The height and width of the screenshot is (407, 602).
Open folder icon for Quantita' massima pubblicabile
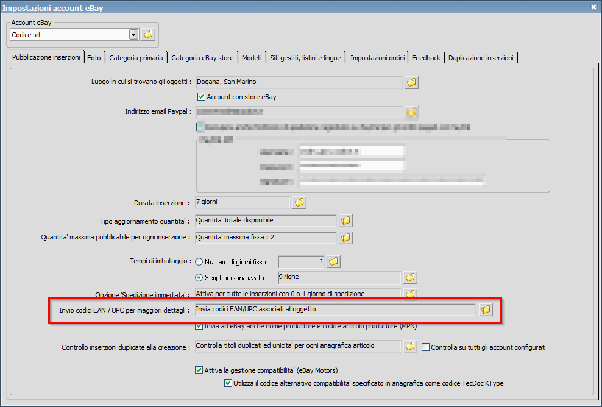[345, 238]
